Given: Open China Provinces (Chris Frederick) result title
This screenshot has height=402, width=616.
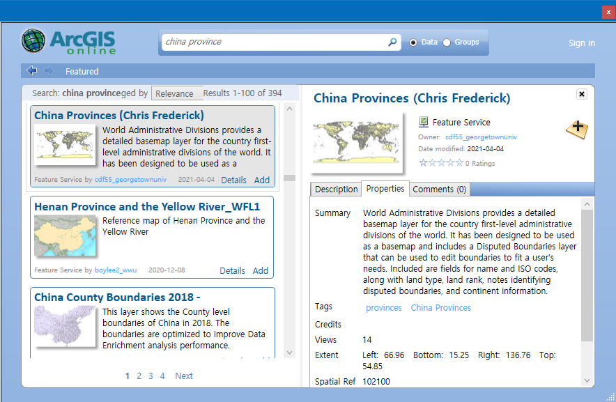Looking at the screenshot, I should click(119, 116).
